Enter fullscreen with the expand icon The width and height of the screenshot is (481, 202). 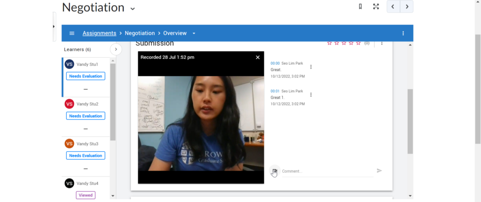[376, 7]
